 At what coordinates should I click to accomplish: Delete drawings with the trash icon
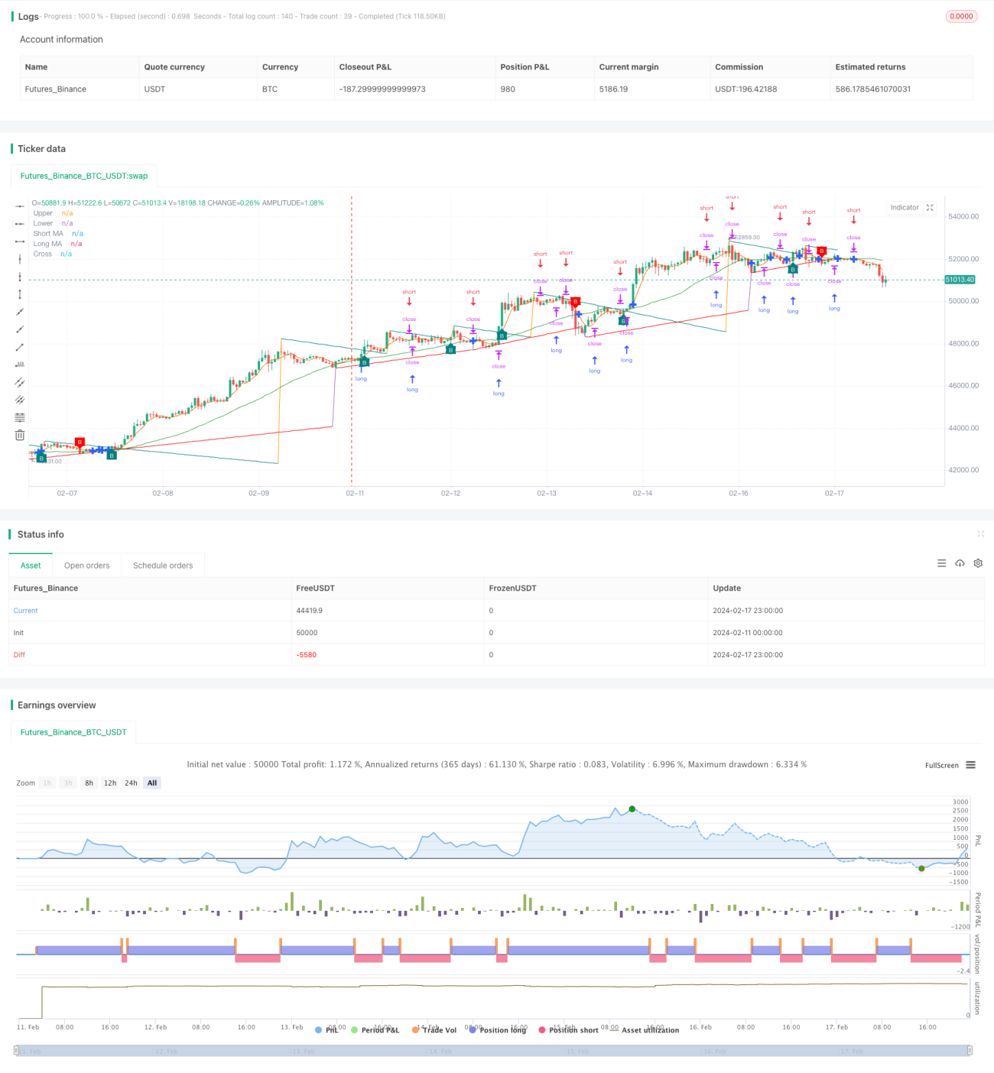pos(20,435)
